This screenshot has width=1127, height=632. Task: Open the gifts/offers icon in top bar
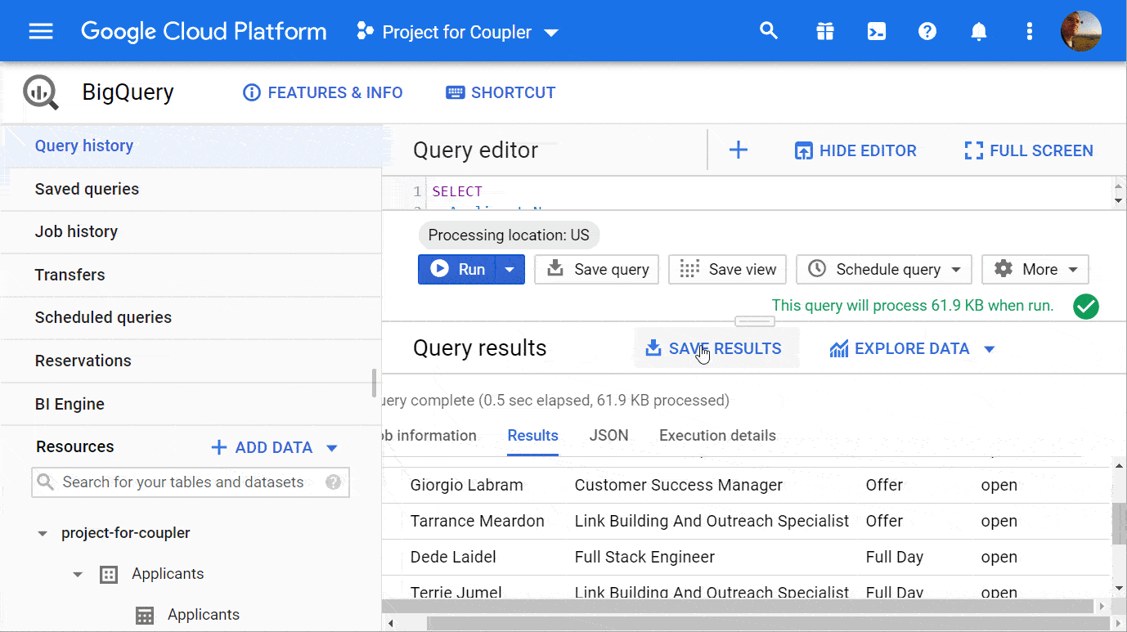pos(824,30)
